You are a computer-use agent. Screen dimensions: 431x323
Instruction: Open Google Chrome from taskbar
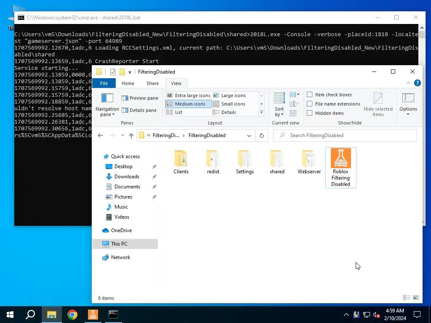72,315
